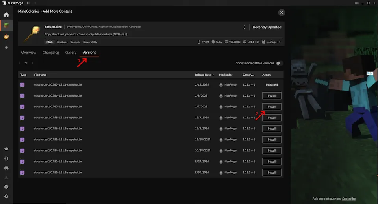Install structurize-1.0.755 snapshot
Viewport: 378px width, 204px height.
click(272, 140)
